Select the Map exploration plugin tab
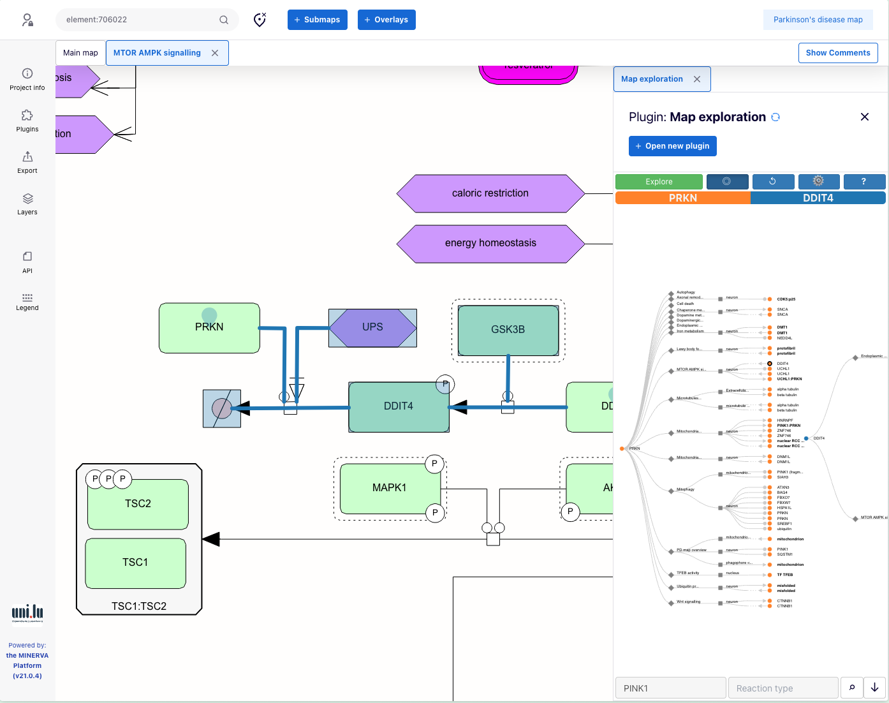 point(652,79)
